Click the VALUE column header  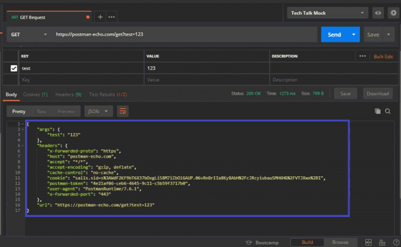coord(153,56)
